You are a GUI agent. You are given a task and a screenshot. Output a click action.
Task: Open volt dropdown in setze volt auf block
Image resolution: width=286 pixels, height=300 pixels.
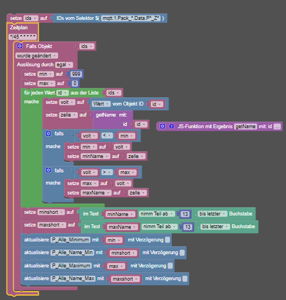(x=67, y=102)
